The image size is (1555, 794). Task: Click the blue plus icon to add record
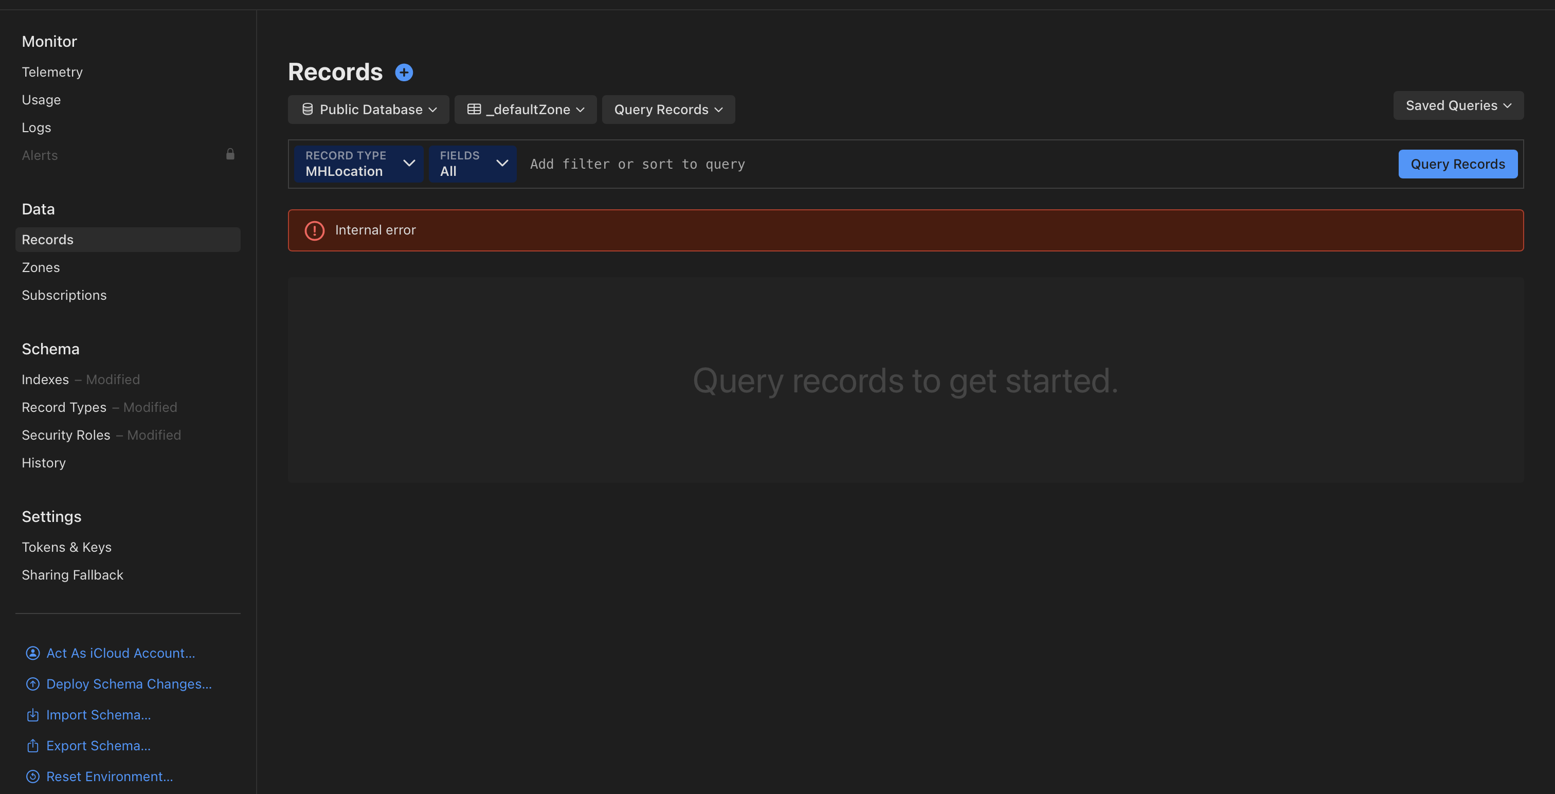coord(404,73)
